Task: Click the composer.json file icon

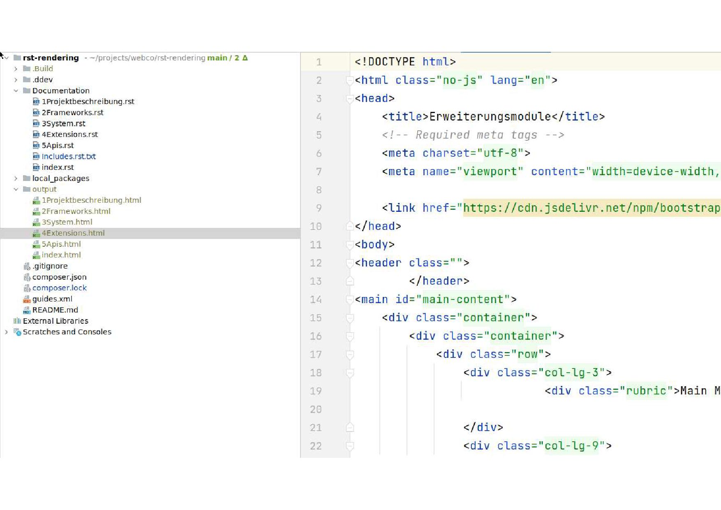Action: pyautogui.click(x=27, y=277)
